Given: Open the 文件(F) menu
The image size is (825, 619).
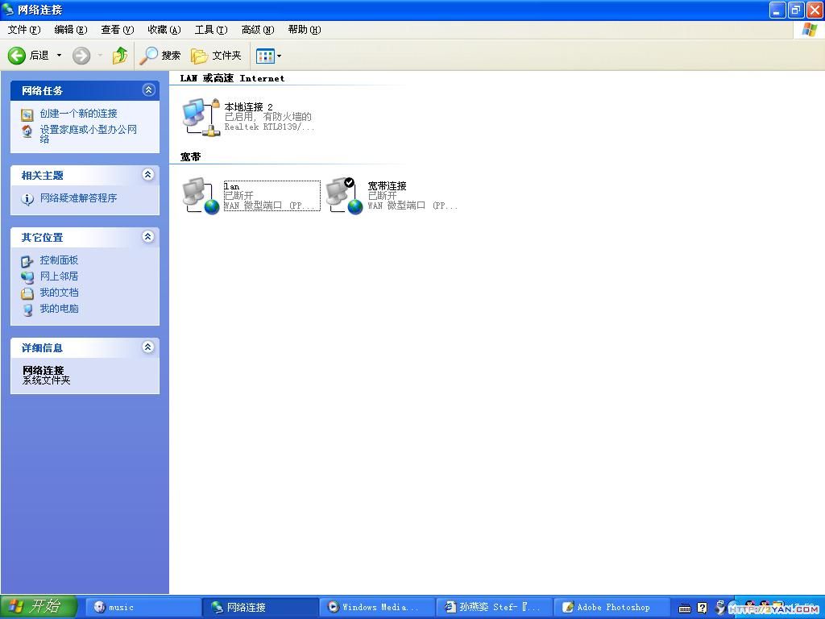Looking at the screenshot, I should tap(23, 30).
